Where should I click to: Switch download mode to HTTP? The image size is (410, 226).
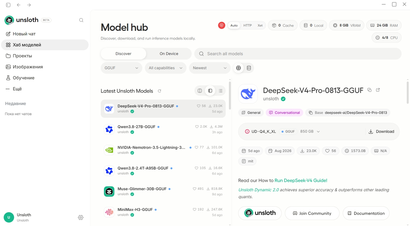[248, 25]
